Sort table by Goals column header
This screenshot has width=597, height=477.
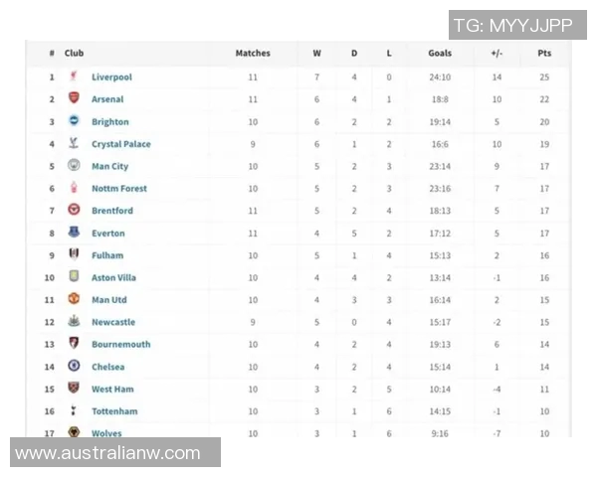coord(439,54)
